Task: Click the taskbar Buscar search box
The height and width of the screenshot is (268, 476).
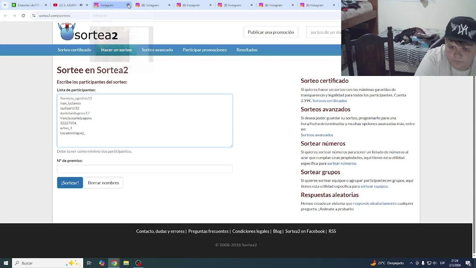Action: click(x=48, y=263)
